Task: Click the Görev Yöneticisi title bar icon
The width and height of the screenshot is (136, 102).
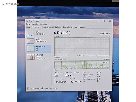Action: (27, 21)
